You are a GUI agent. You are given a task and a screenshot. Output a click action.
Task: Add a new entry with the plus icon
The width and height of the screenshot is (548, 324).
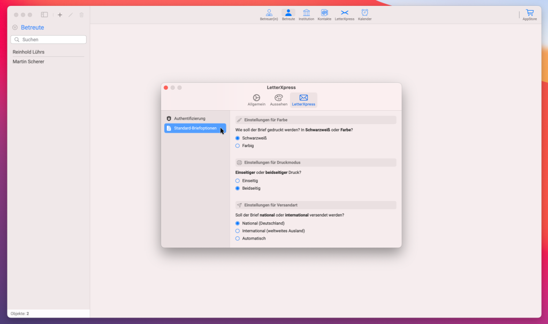click(x=60, y=14)
